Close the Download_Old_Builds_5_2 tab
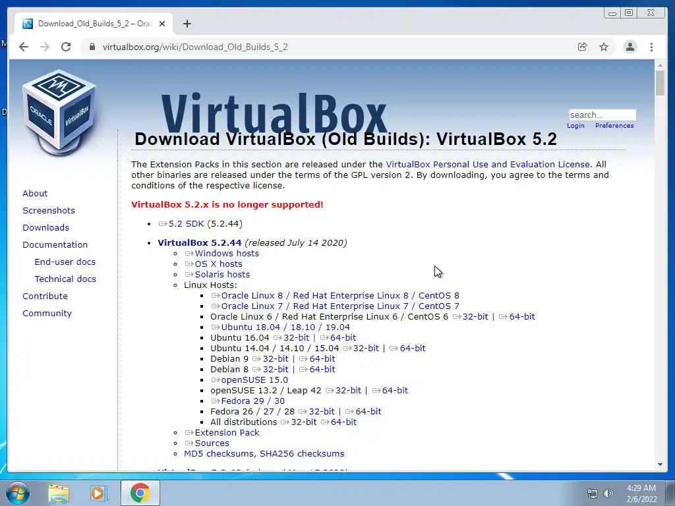 pyautogui.click(x=162, y=24)
